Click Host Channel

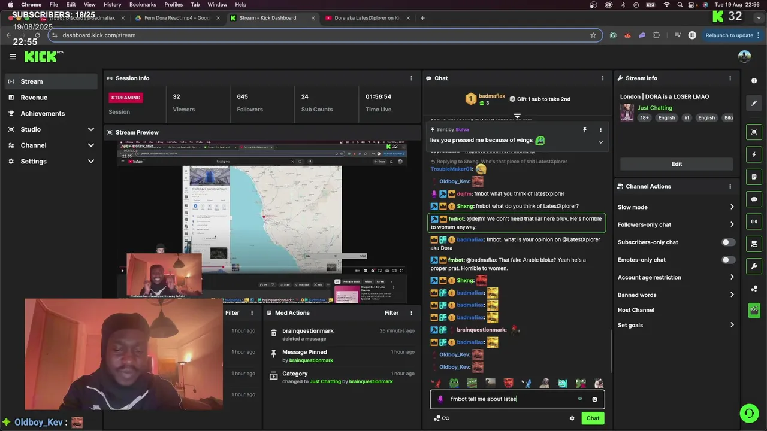pos(636,310)
